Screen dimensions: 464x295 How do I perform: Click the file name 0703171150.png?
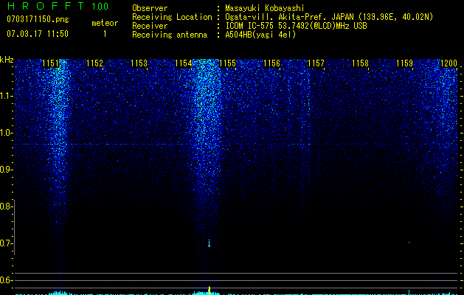tap(38, 19)
